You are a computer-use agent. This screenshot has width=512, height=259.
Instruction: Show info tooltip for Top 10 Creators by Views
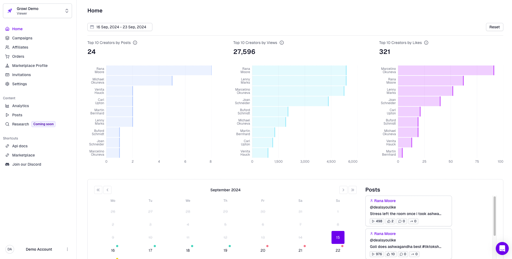[282, 43]
